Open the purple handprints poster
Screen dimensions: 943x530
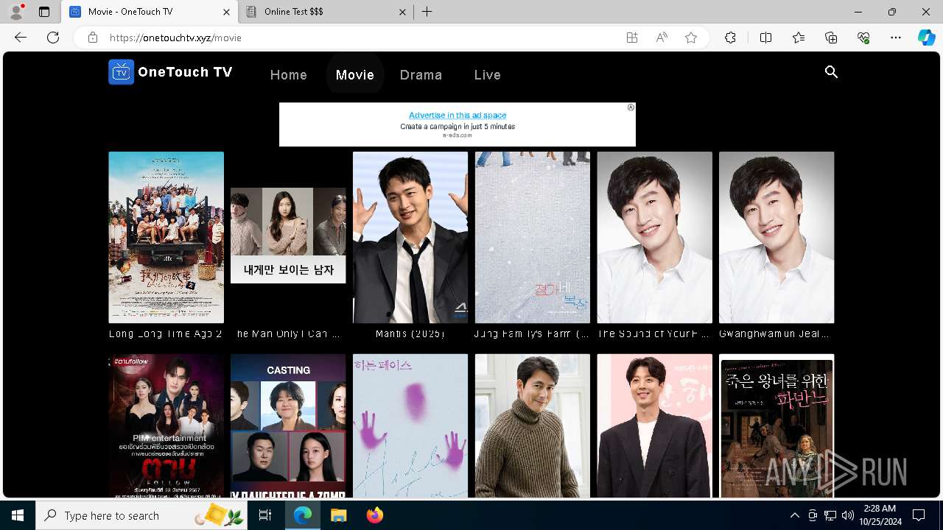(x=410, y=425)
